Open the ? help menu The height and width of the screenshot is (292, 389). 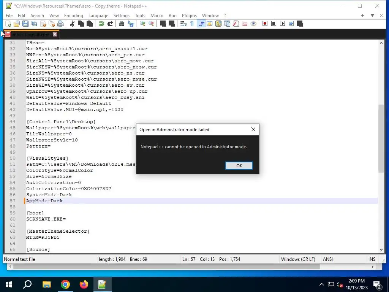[225, 15]
